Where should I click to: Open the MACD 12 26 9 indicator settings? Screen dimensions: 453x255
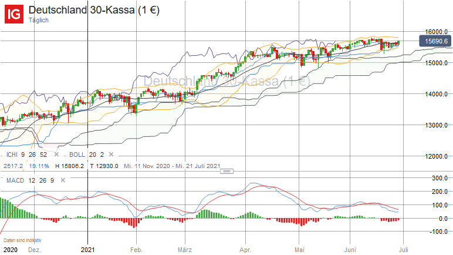(x=31, y=180)
